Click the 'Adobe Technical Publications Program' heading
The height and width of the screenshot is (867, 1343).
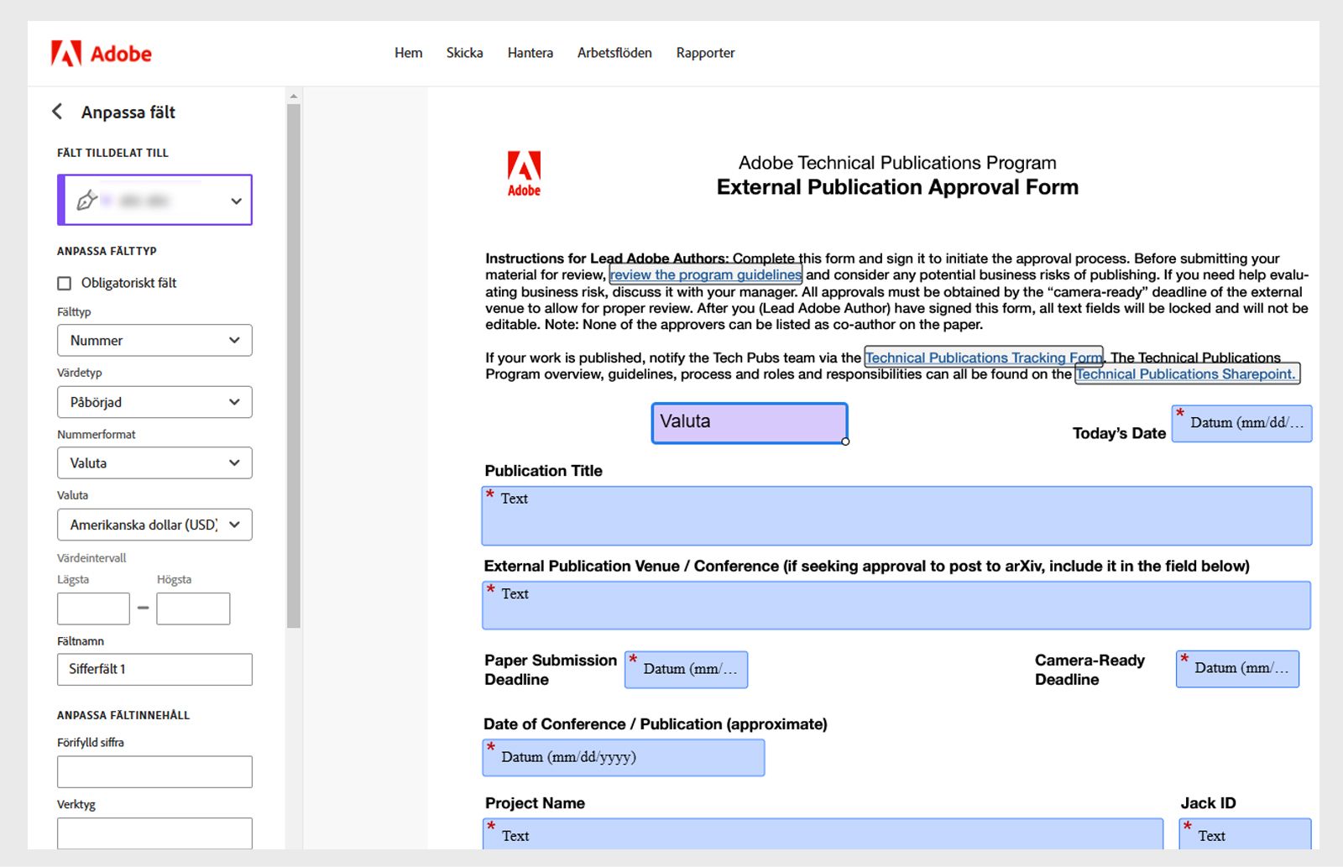(x=897, y=163)
